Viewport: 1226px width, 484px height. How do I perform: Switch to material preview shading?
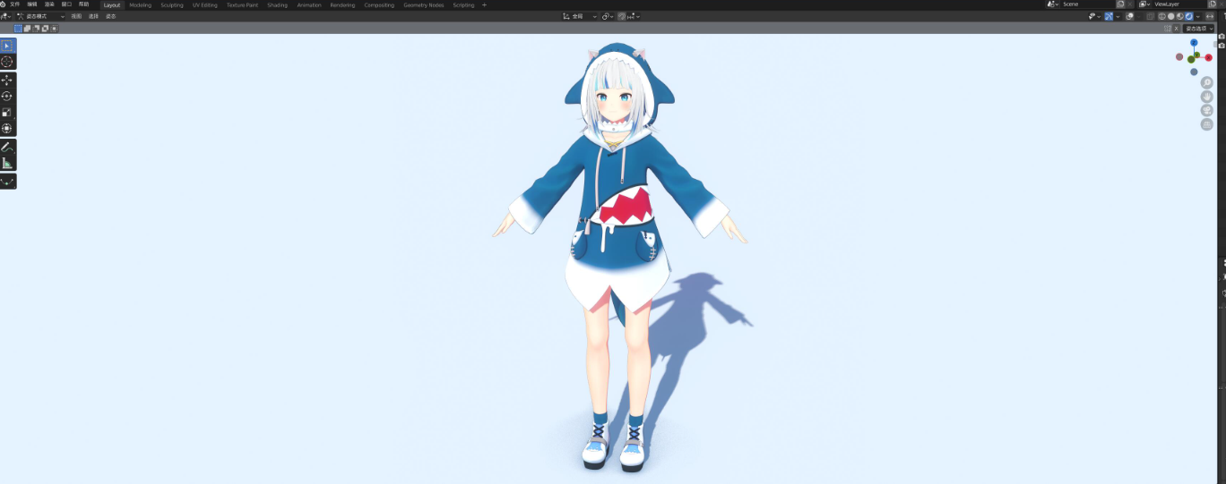1179,16
